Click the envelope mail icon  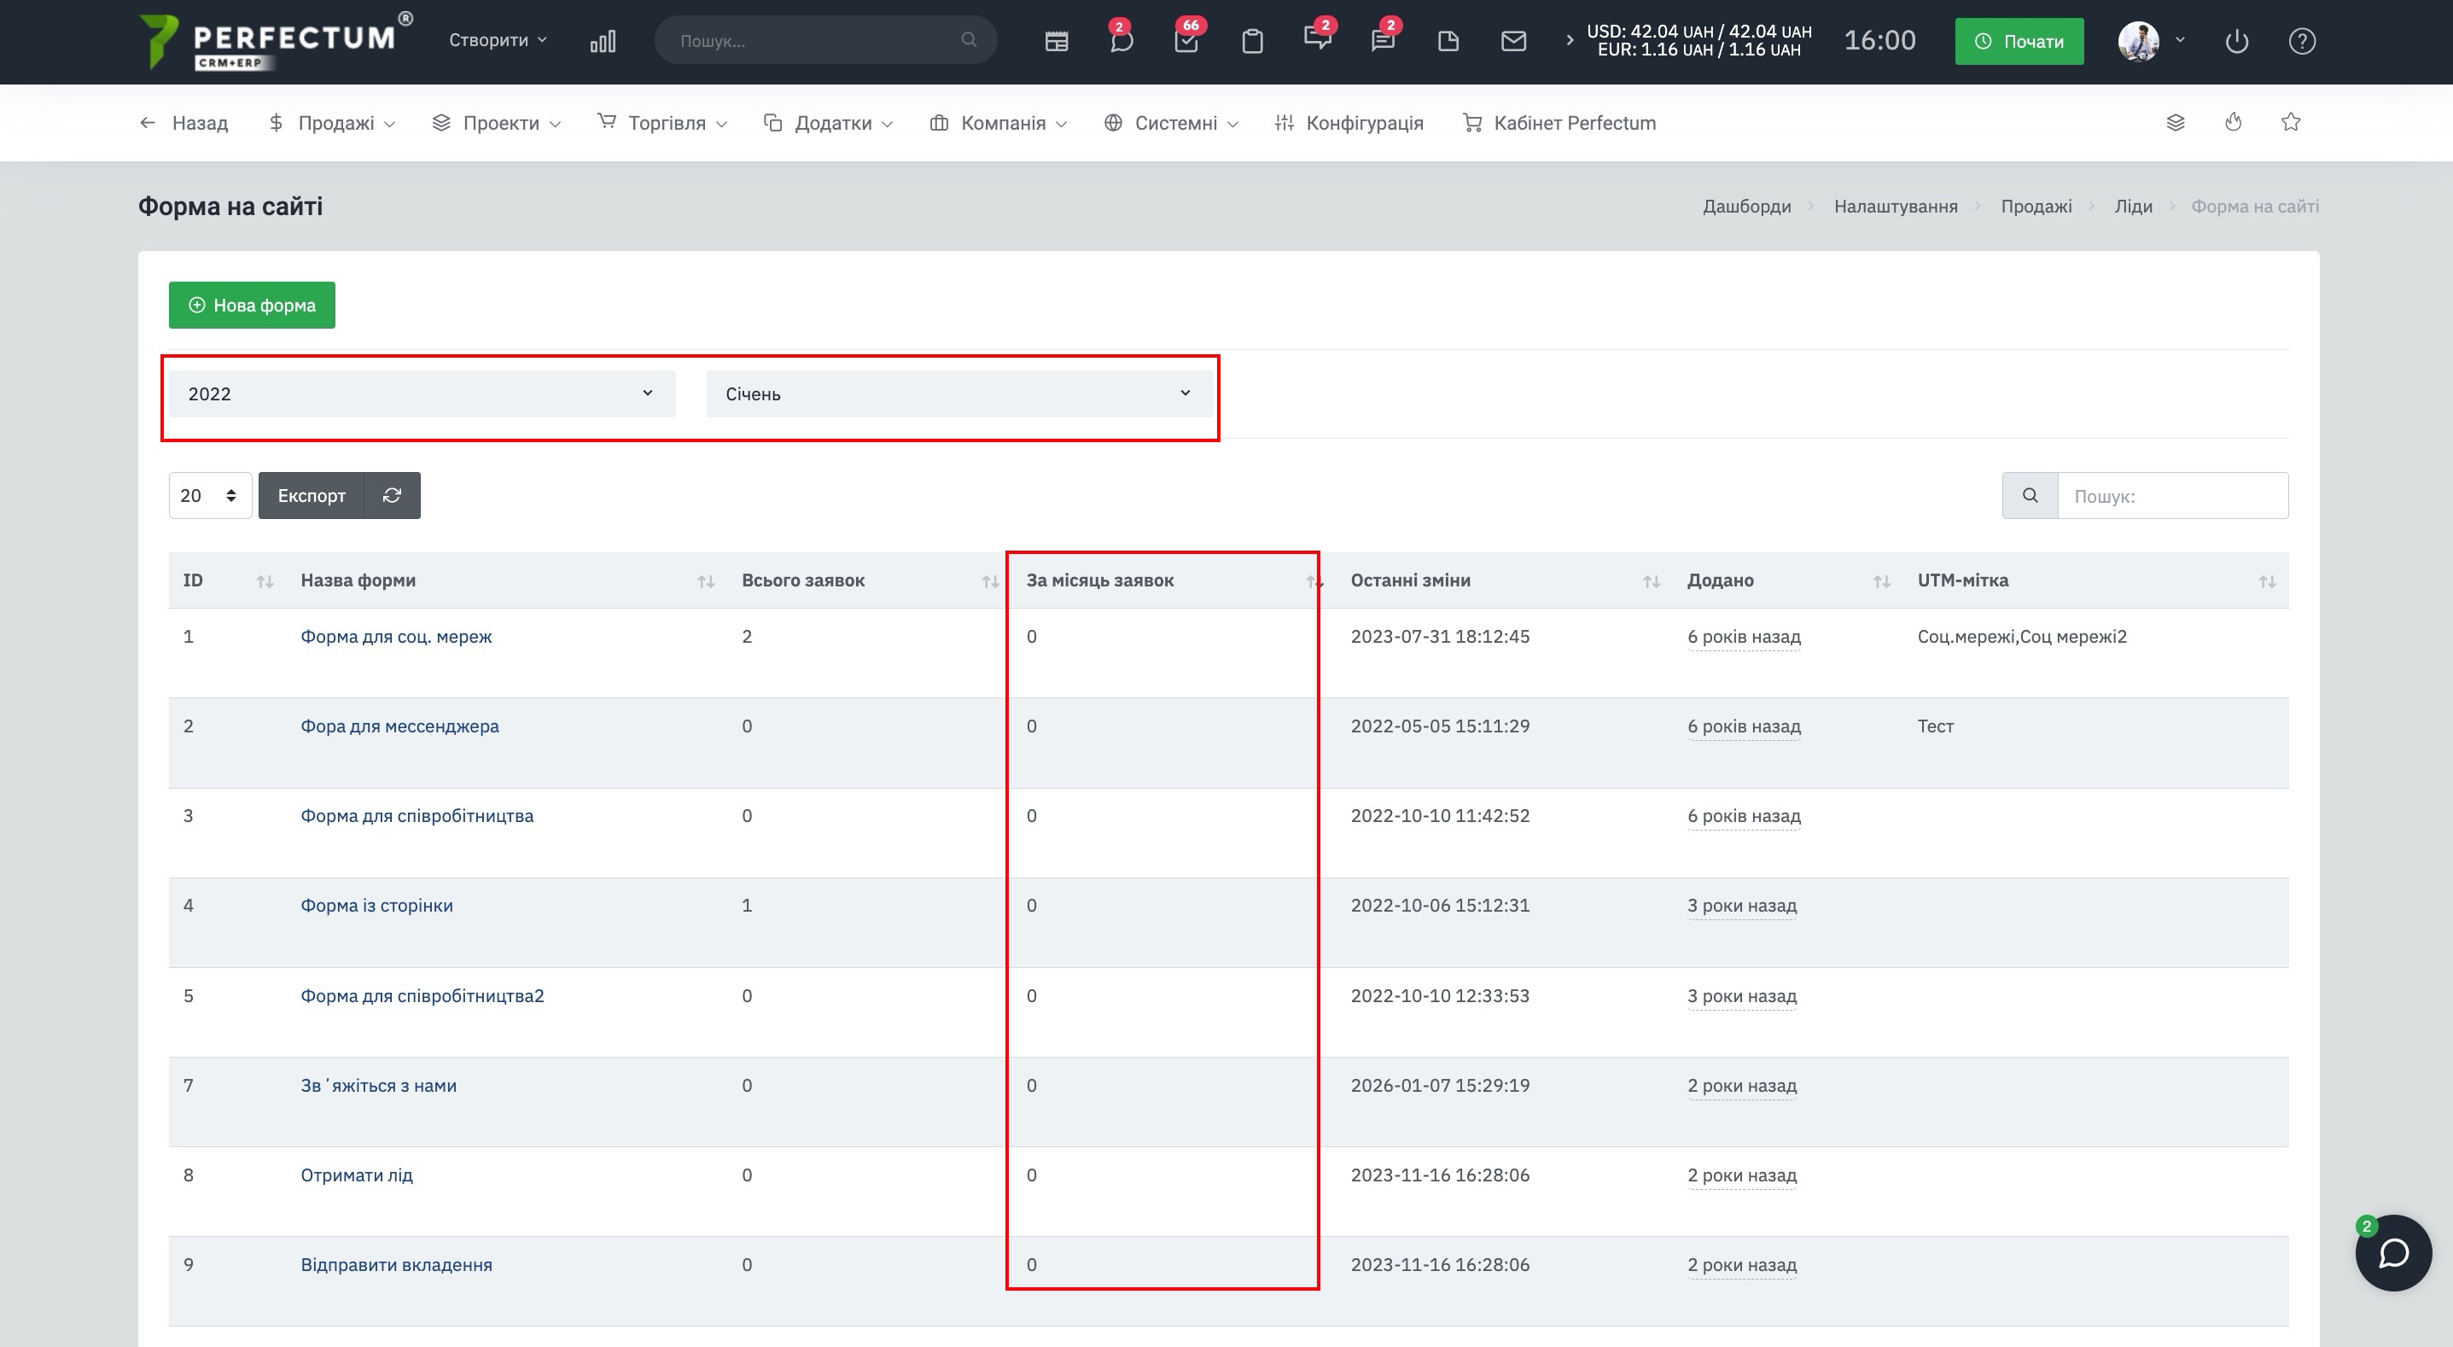(x=1513, y=41)
